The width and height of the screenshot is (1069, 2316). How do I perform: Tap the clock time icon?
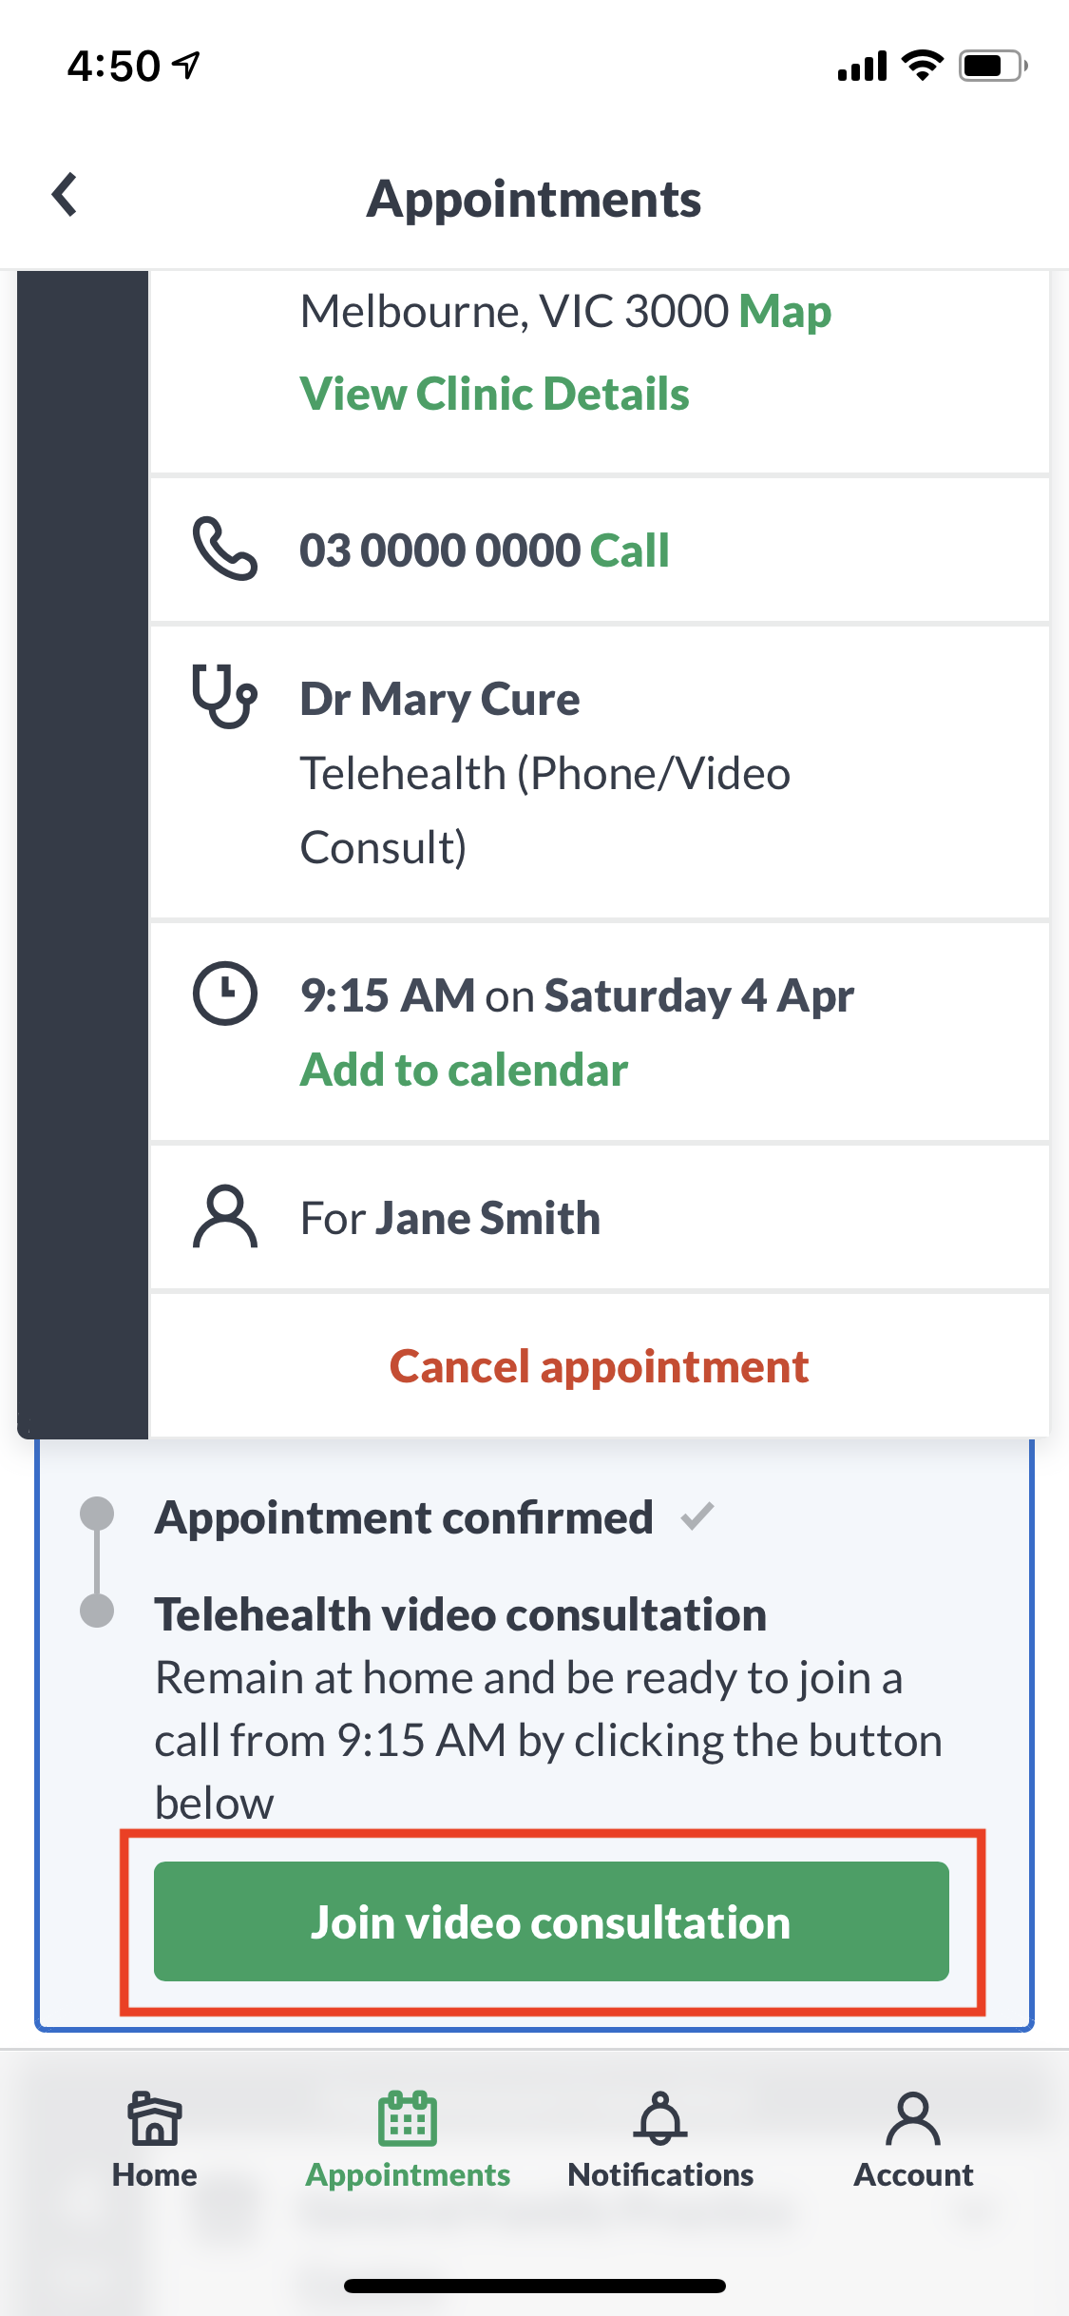[x=224, y=994]
